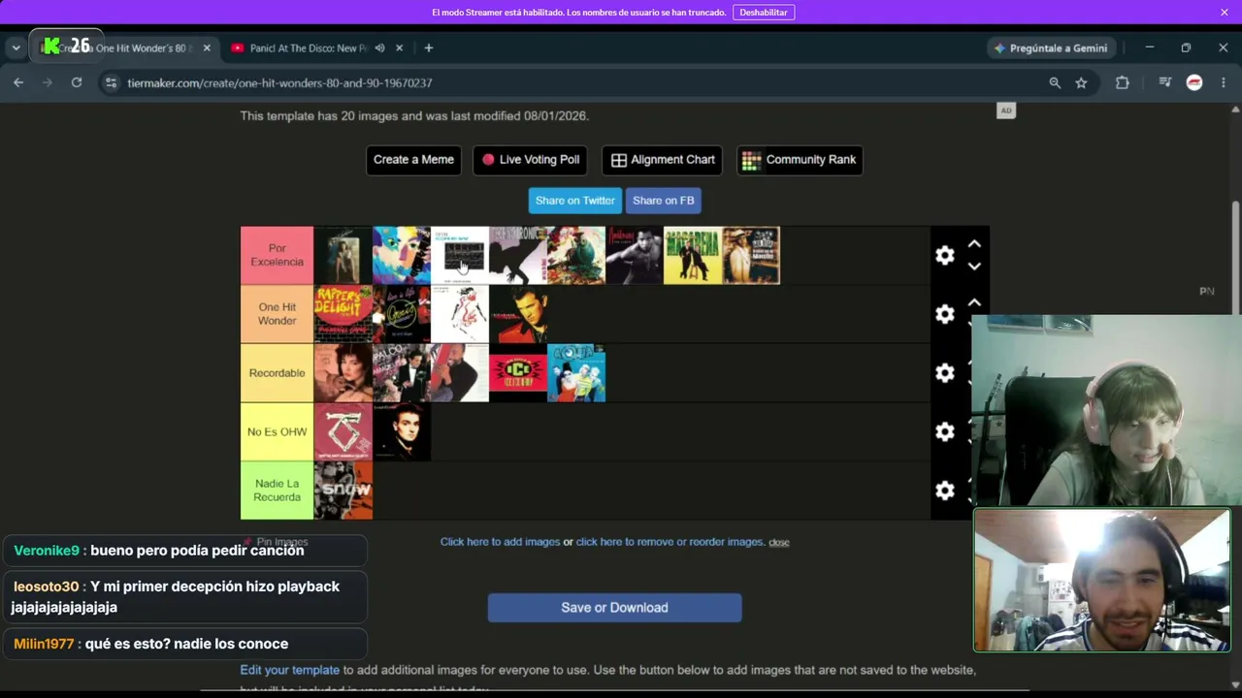Select the Snow album cover
The height and width of the screenshot is (698, 1242).
point(343,491)
